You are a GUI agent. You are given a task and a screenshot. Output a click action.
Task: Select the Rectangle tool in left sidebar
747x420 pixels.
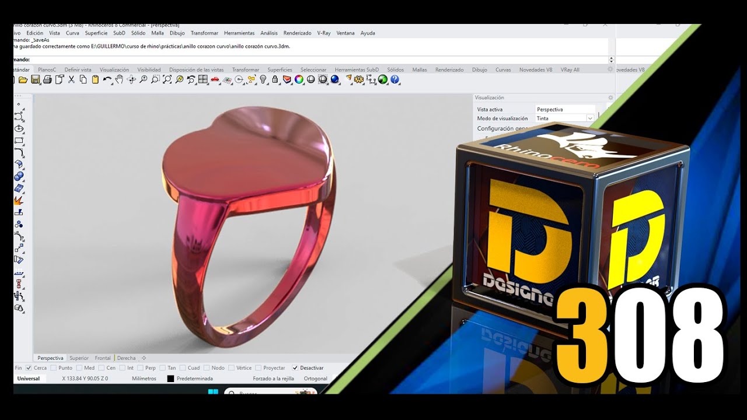tap(19, 141)
